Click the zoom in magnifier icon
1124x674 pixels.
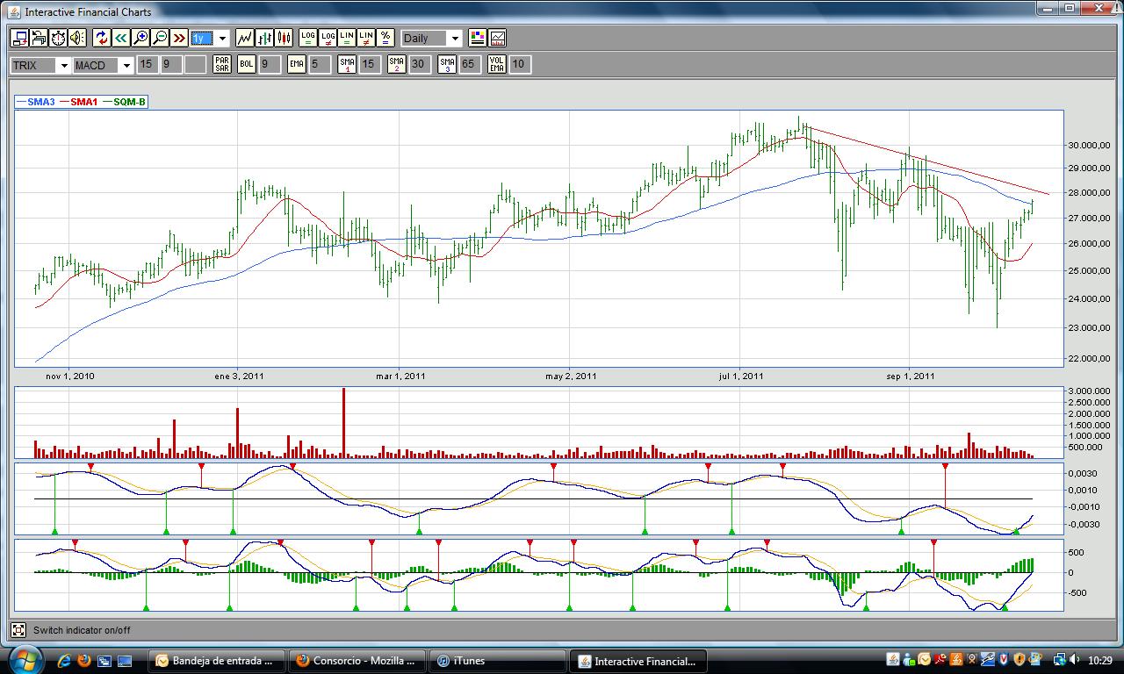(140, 38)
